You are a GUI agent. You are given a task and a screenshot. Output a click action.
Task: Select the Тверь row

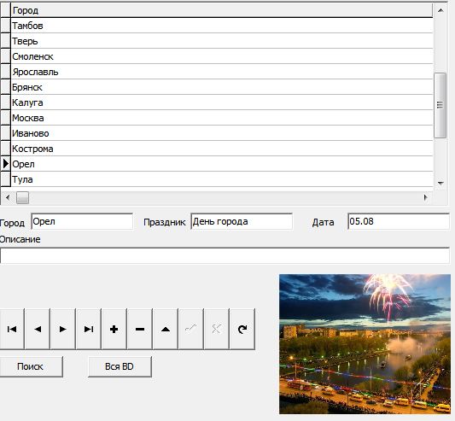(222, 41)
